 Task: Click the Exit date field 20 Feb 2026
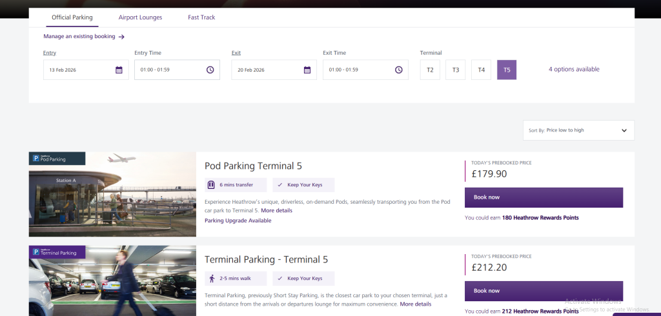tap(274, 70)
